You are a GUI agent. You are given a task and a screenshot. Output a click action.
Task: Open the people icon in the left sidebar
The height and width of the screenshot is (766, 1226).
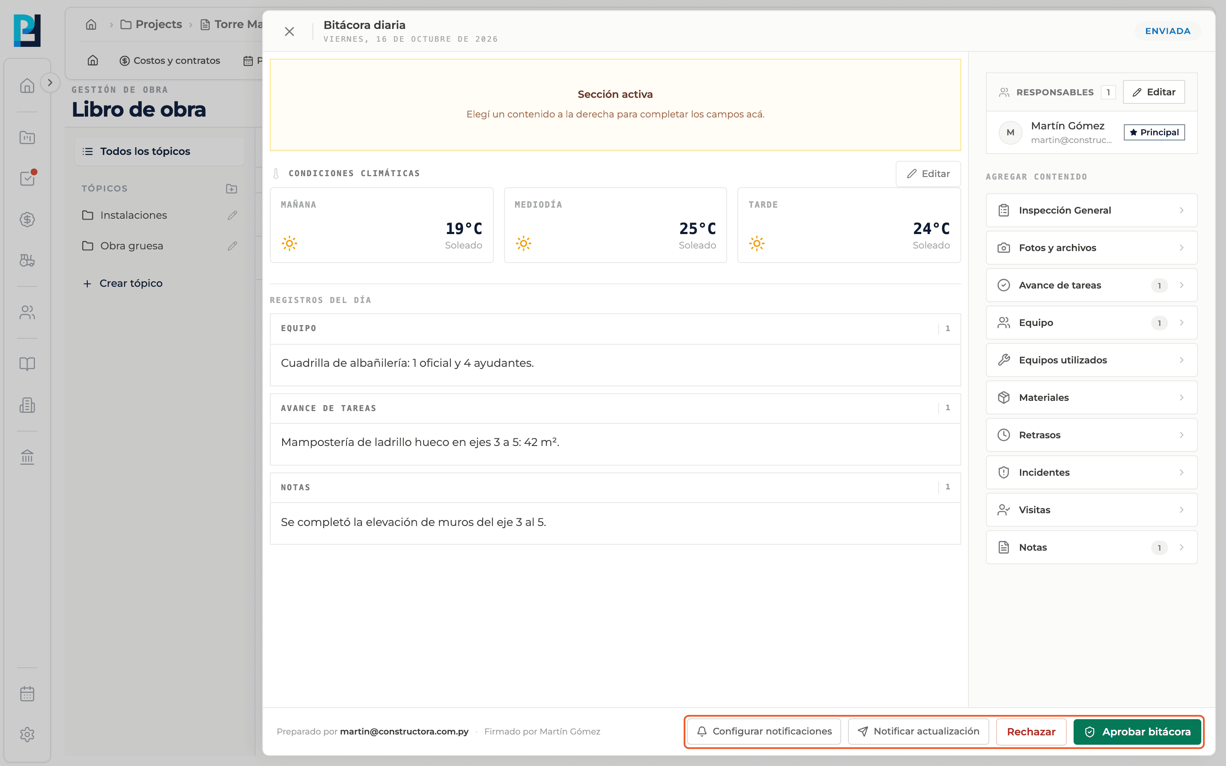[27, 313]
